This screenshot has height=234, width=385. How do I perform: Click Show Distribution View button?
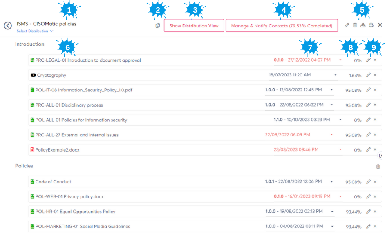pyautogui.click(x=194, y=25)
